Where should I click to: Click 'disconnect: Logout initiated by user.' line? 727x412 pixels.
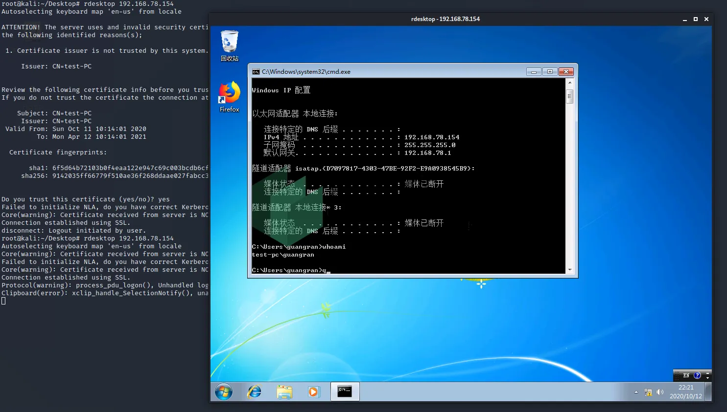click(x=74, y=231)
